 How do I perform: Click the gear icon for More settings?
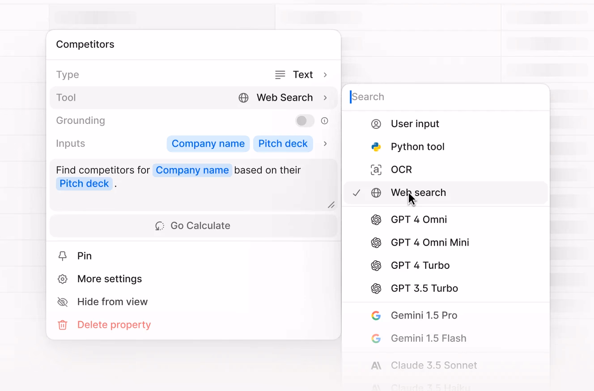click(x=63, y=279)
